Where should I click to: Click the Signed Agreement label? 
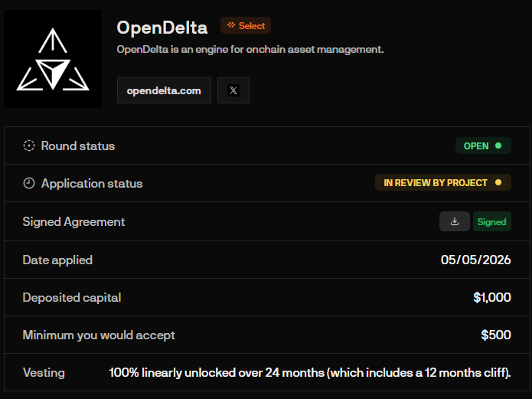[73, 222]
